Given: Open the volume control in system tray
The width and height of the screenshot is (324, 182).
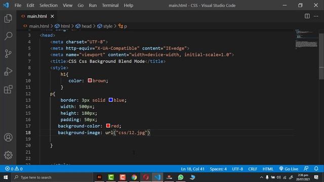Looking at the screenshot, I should coord(279,177).
